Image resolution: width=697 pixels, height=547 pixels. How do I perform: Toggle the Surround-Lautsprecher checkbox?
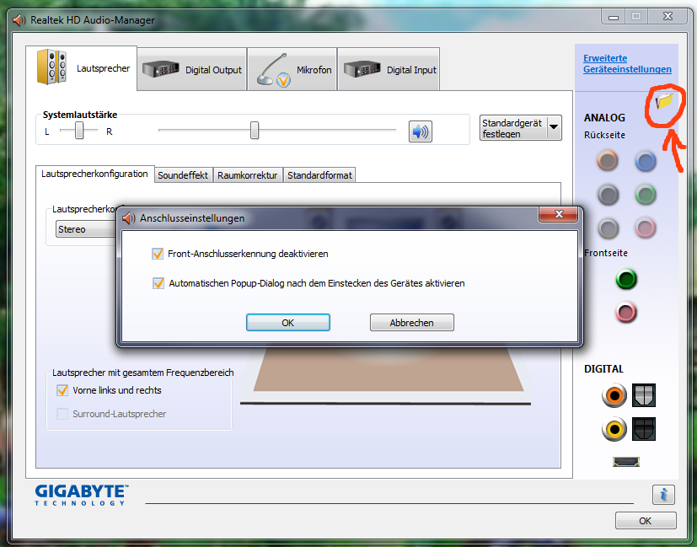click(x=62, y=414)
